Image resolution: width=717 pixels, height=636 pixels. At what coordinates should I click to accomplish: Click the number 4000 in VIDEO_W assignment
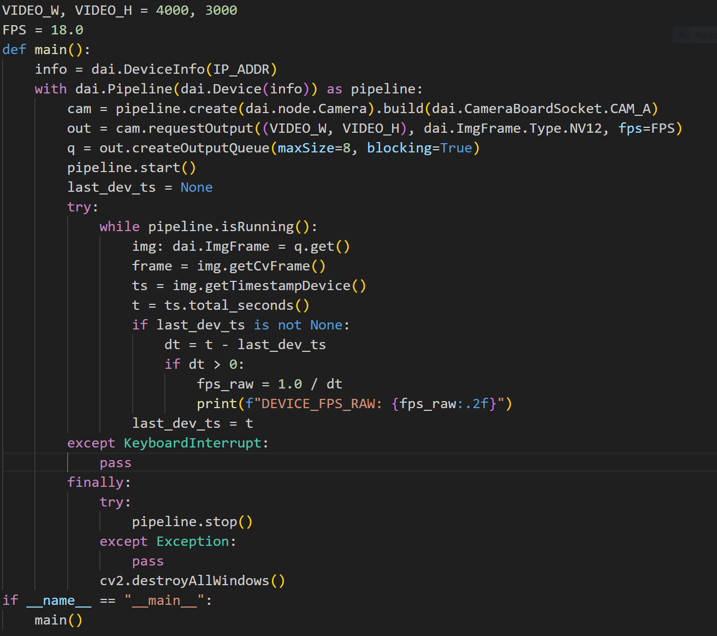(172, 10)
